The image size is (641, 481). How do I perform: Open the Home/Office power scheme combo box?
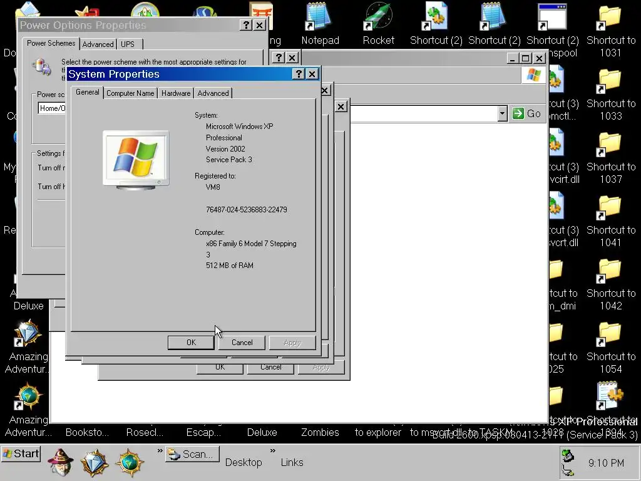[x=52, y=108]
